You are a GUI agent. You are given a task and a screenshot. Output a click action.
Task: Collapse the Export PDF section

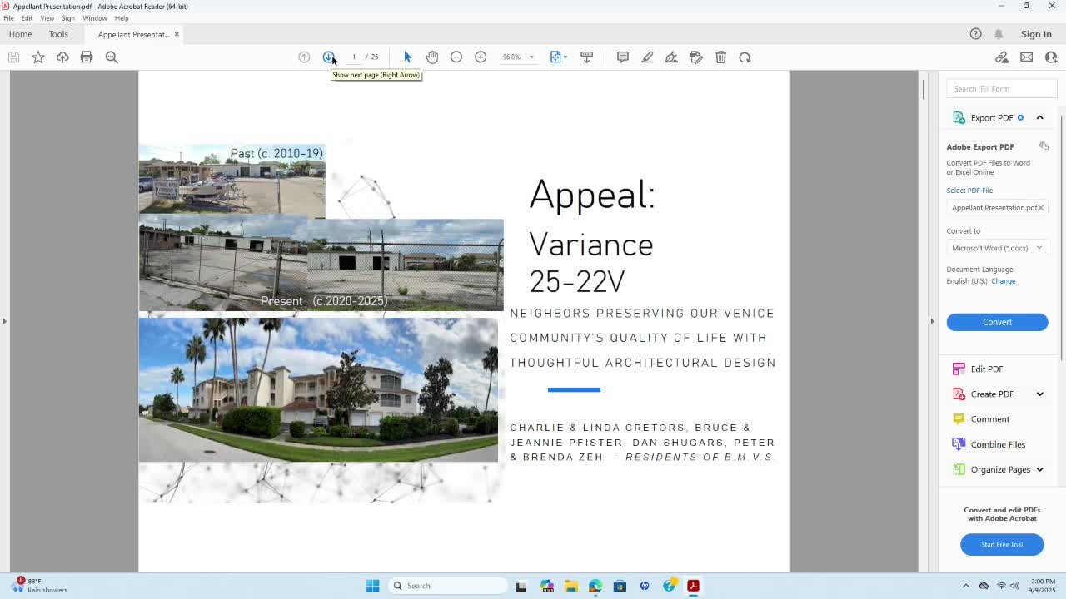pos(1039,117)
